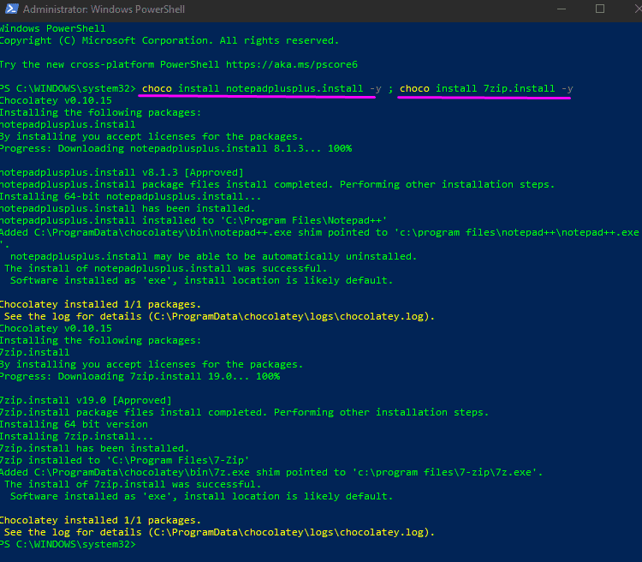The height and width of the screenshot is (562, 642).
Task: Click 'notepadplusplus.install v8.1.3 [Approved]' line
Action: point(122,172)
